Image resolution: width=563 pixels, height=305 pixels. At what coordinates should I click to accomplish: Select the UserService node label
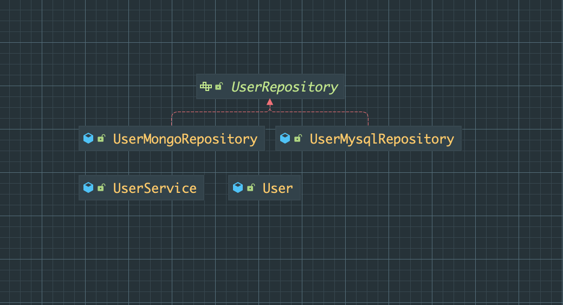click(154, 189)
